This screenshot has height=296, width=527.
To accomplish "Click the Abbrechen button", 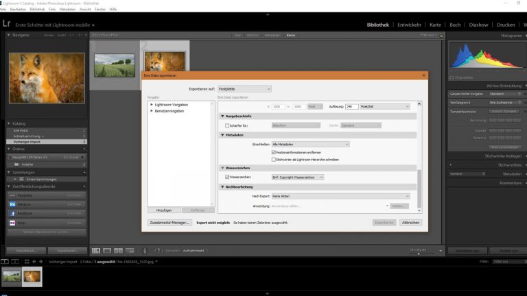I will (x=410, y=223).
